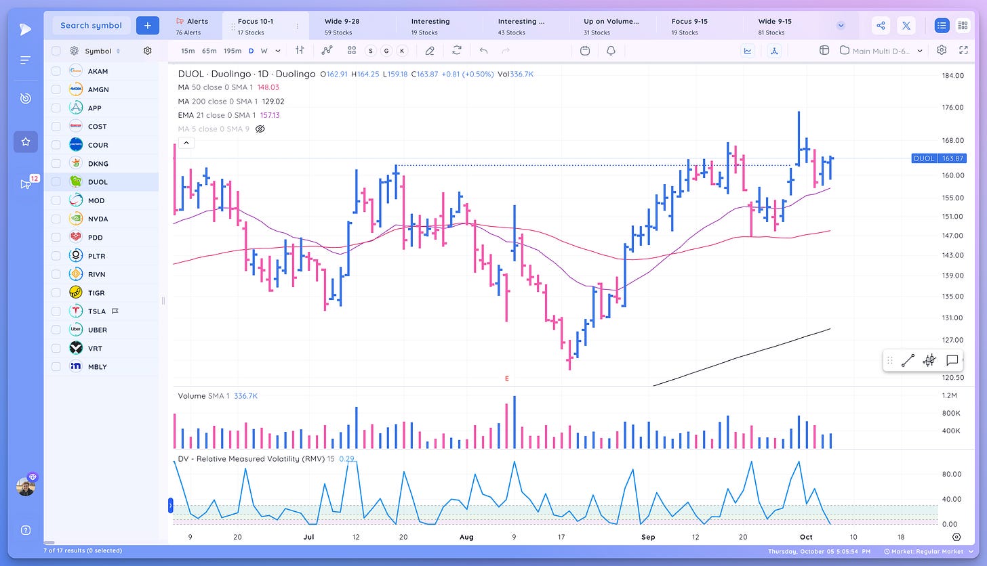Toggle the K circle button
This screenshot has height=566, width=987.
[x=402, y=51]
